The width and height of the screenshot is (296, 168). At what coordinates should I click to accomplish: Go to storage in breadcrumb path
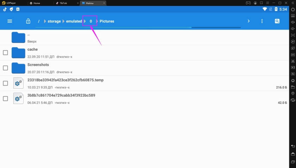[54, 21]
